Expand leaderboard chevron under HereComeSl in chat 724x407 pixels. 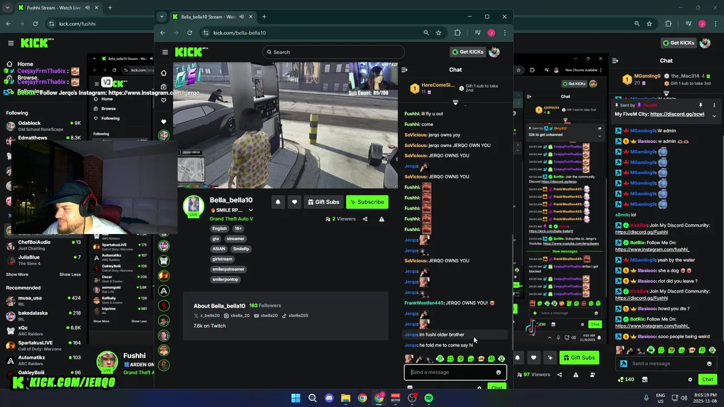click(x=455, y=102)
